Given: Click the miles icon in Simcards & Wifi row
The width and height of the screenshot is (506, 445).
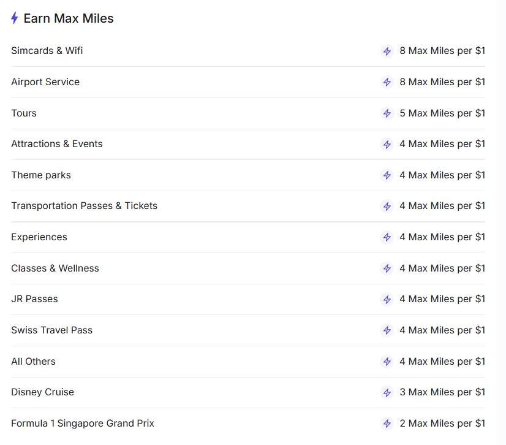Looking at the screenshot, I should tap(387, 51).
